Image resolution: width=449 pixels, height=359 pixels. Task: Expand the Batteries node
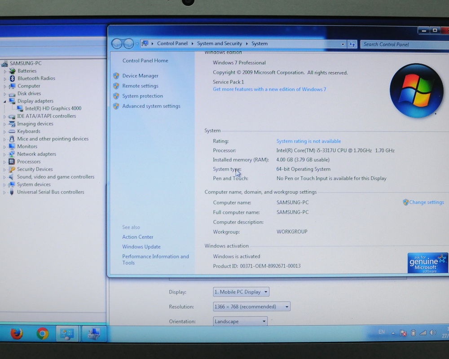[x=4, y=71]
